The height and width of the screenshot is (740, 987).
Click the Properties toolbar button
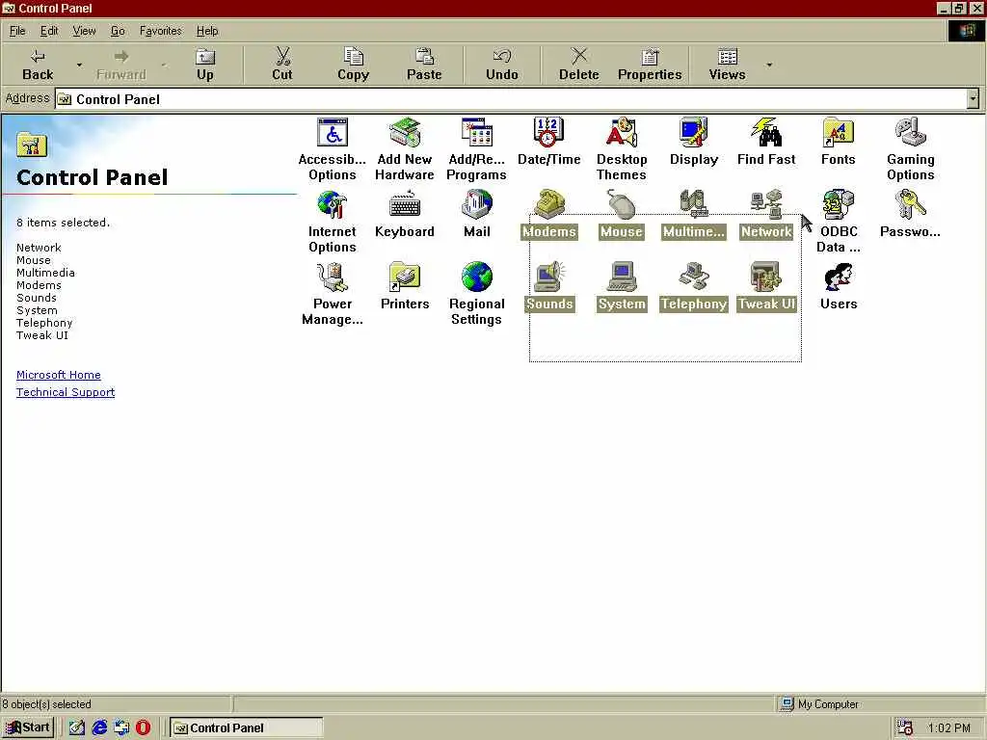(x=650, y=65)
